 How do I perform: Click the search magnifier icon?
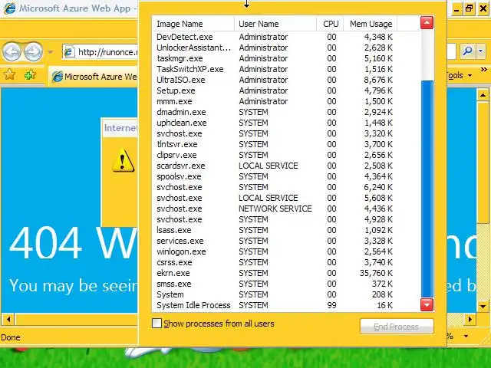click(467, 51)
